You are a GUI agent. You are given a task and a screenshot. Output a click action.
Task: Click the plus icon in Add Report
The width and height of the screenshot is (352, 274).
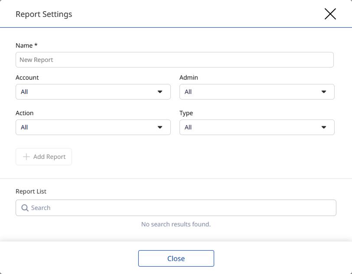tap(26, 157)
